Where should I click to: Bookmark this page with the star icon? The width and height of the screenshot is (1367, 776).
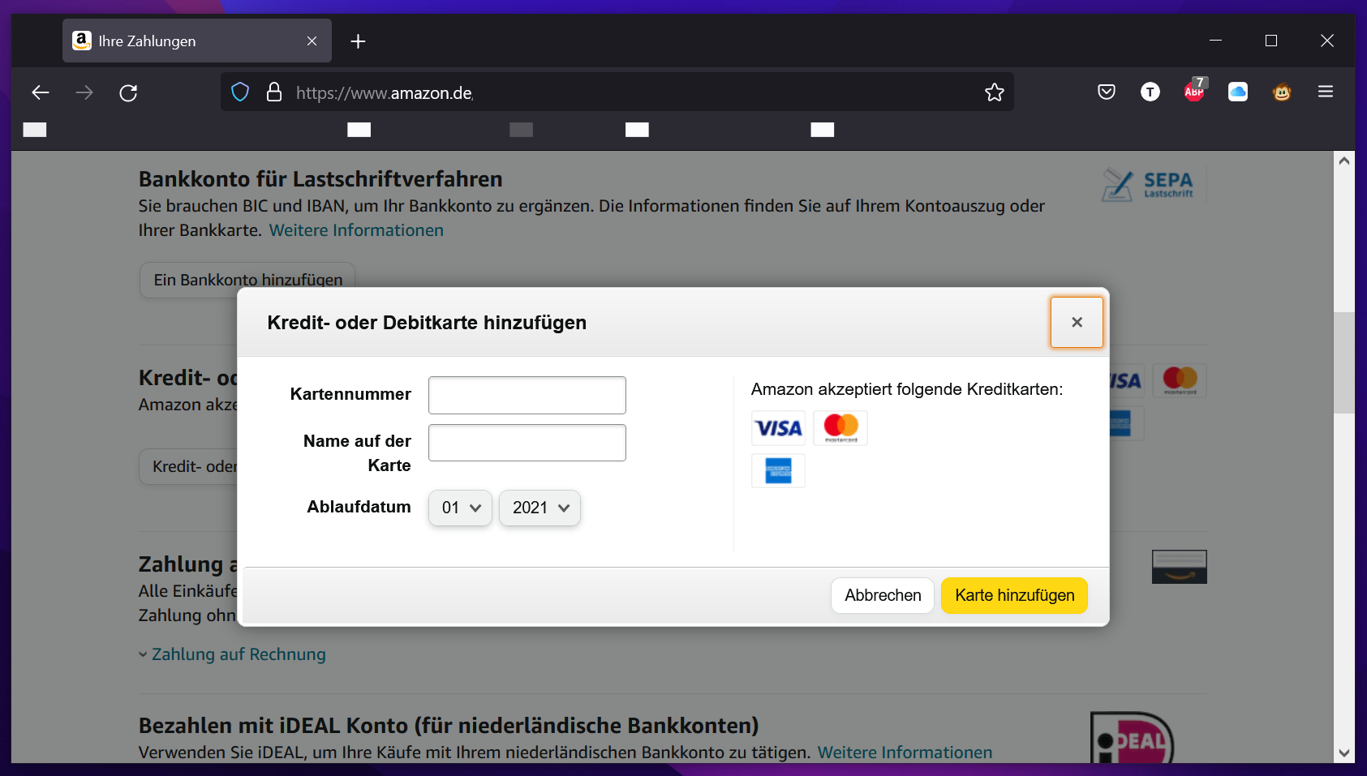pos(995,92)
